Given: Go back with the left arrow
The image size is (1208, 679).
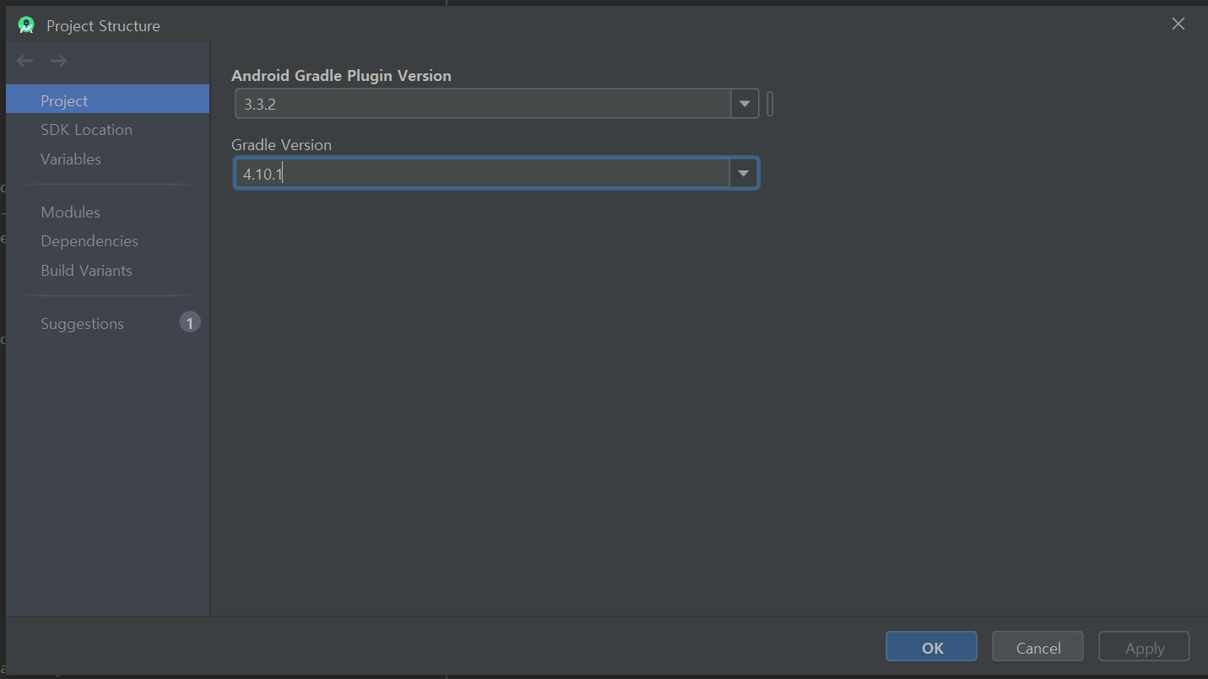Looking at the screenshot, I should [x=25, y=61].
